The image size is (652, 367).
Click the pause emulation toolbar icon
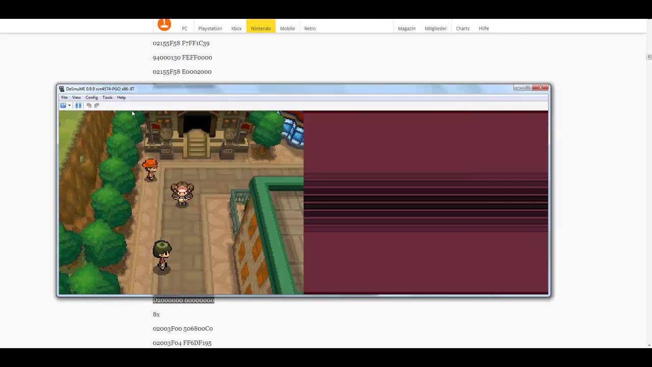[x=78, y=106]
